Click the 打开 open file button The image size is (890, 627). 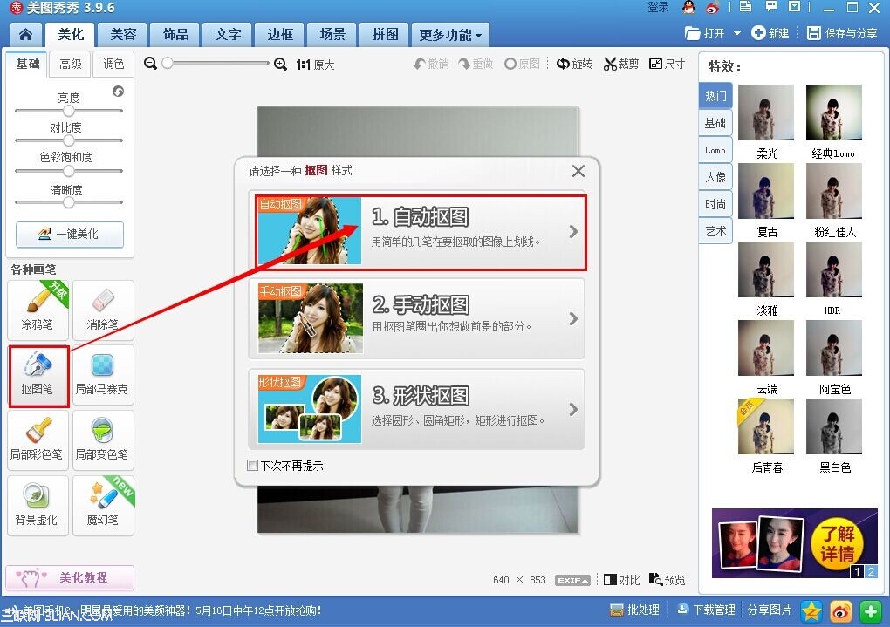tap(706, 33)
